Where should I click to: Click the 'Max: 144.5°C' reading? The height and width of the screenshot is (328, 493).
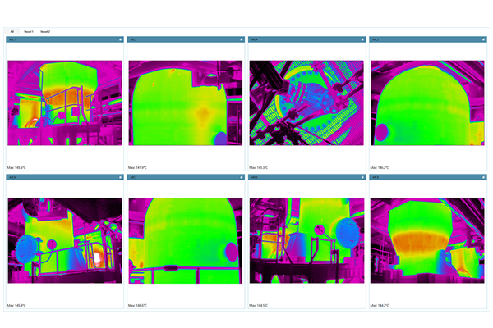(x=259, y=305)
